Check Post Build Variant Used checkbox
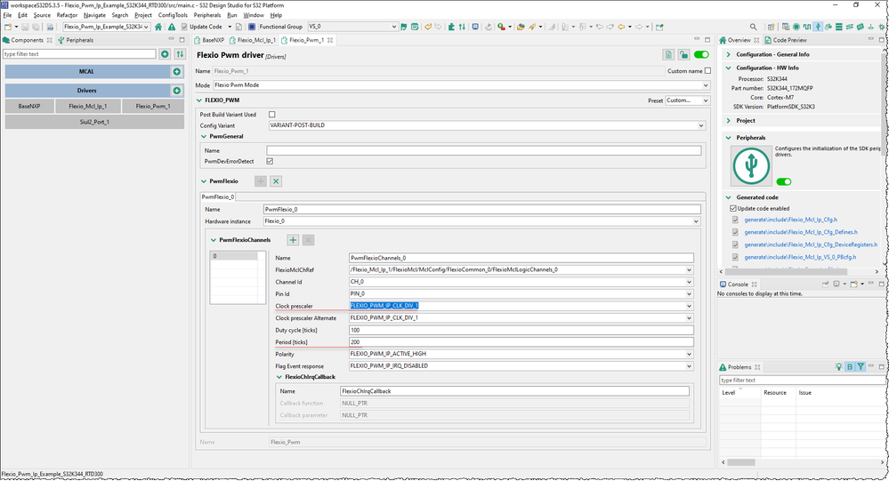889x481 pixels. click(x=271, y=114)
